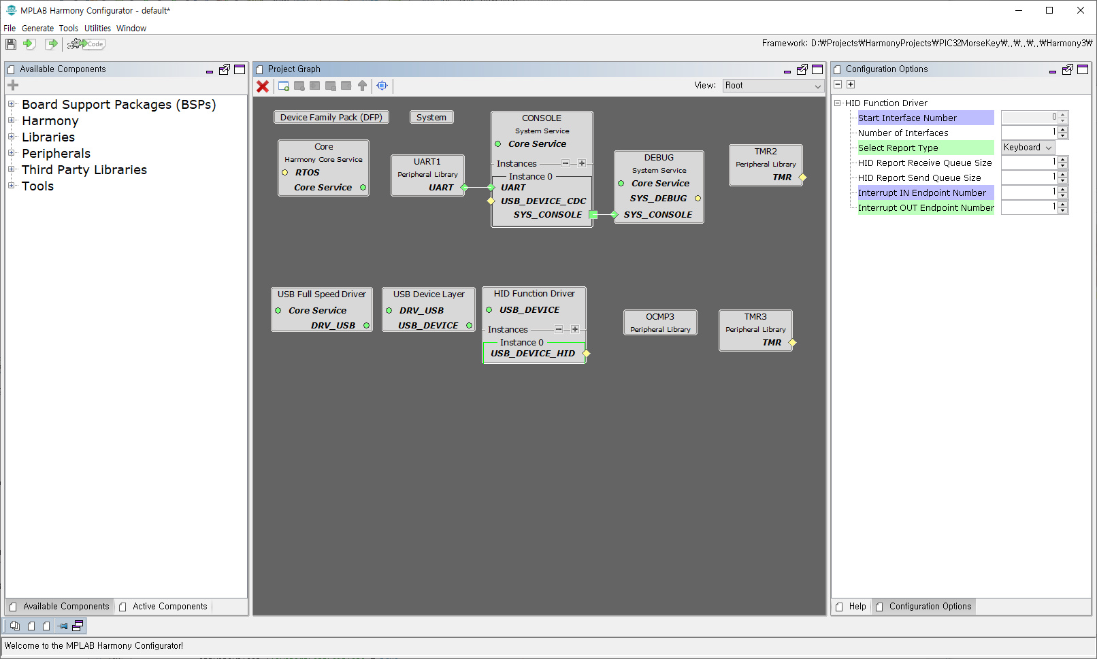
Task: Click the export green arrow page icon
Action: [52, 44]
